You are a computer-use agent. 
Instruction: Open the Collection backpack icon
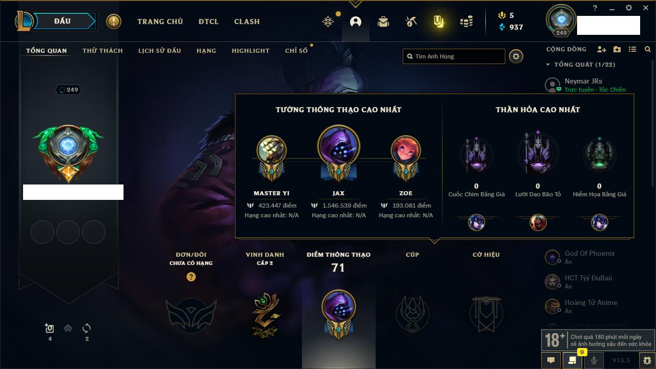tap(383, 22)
